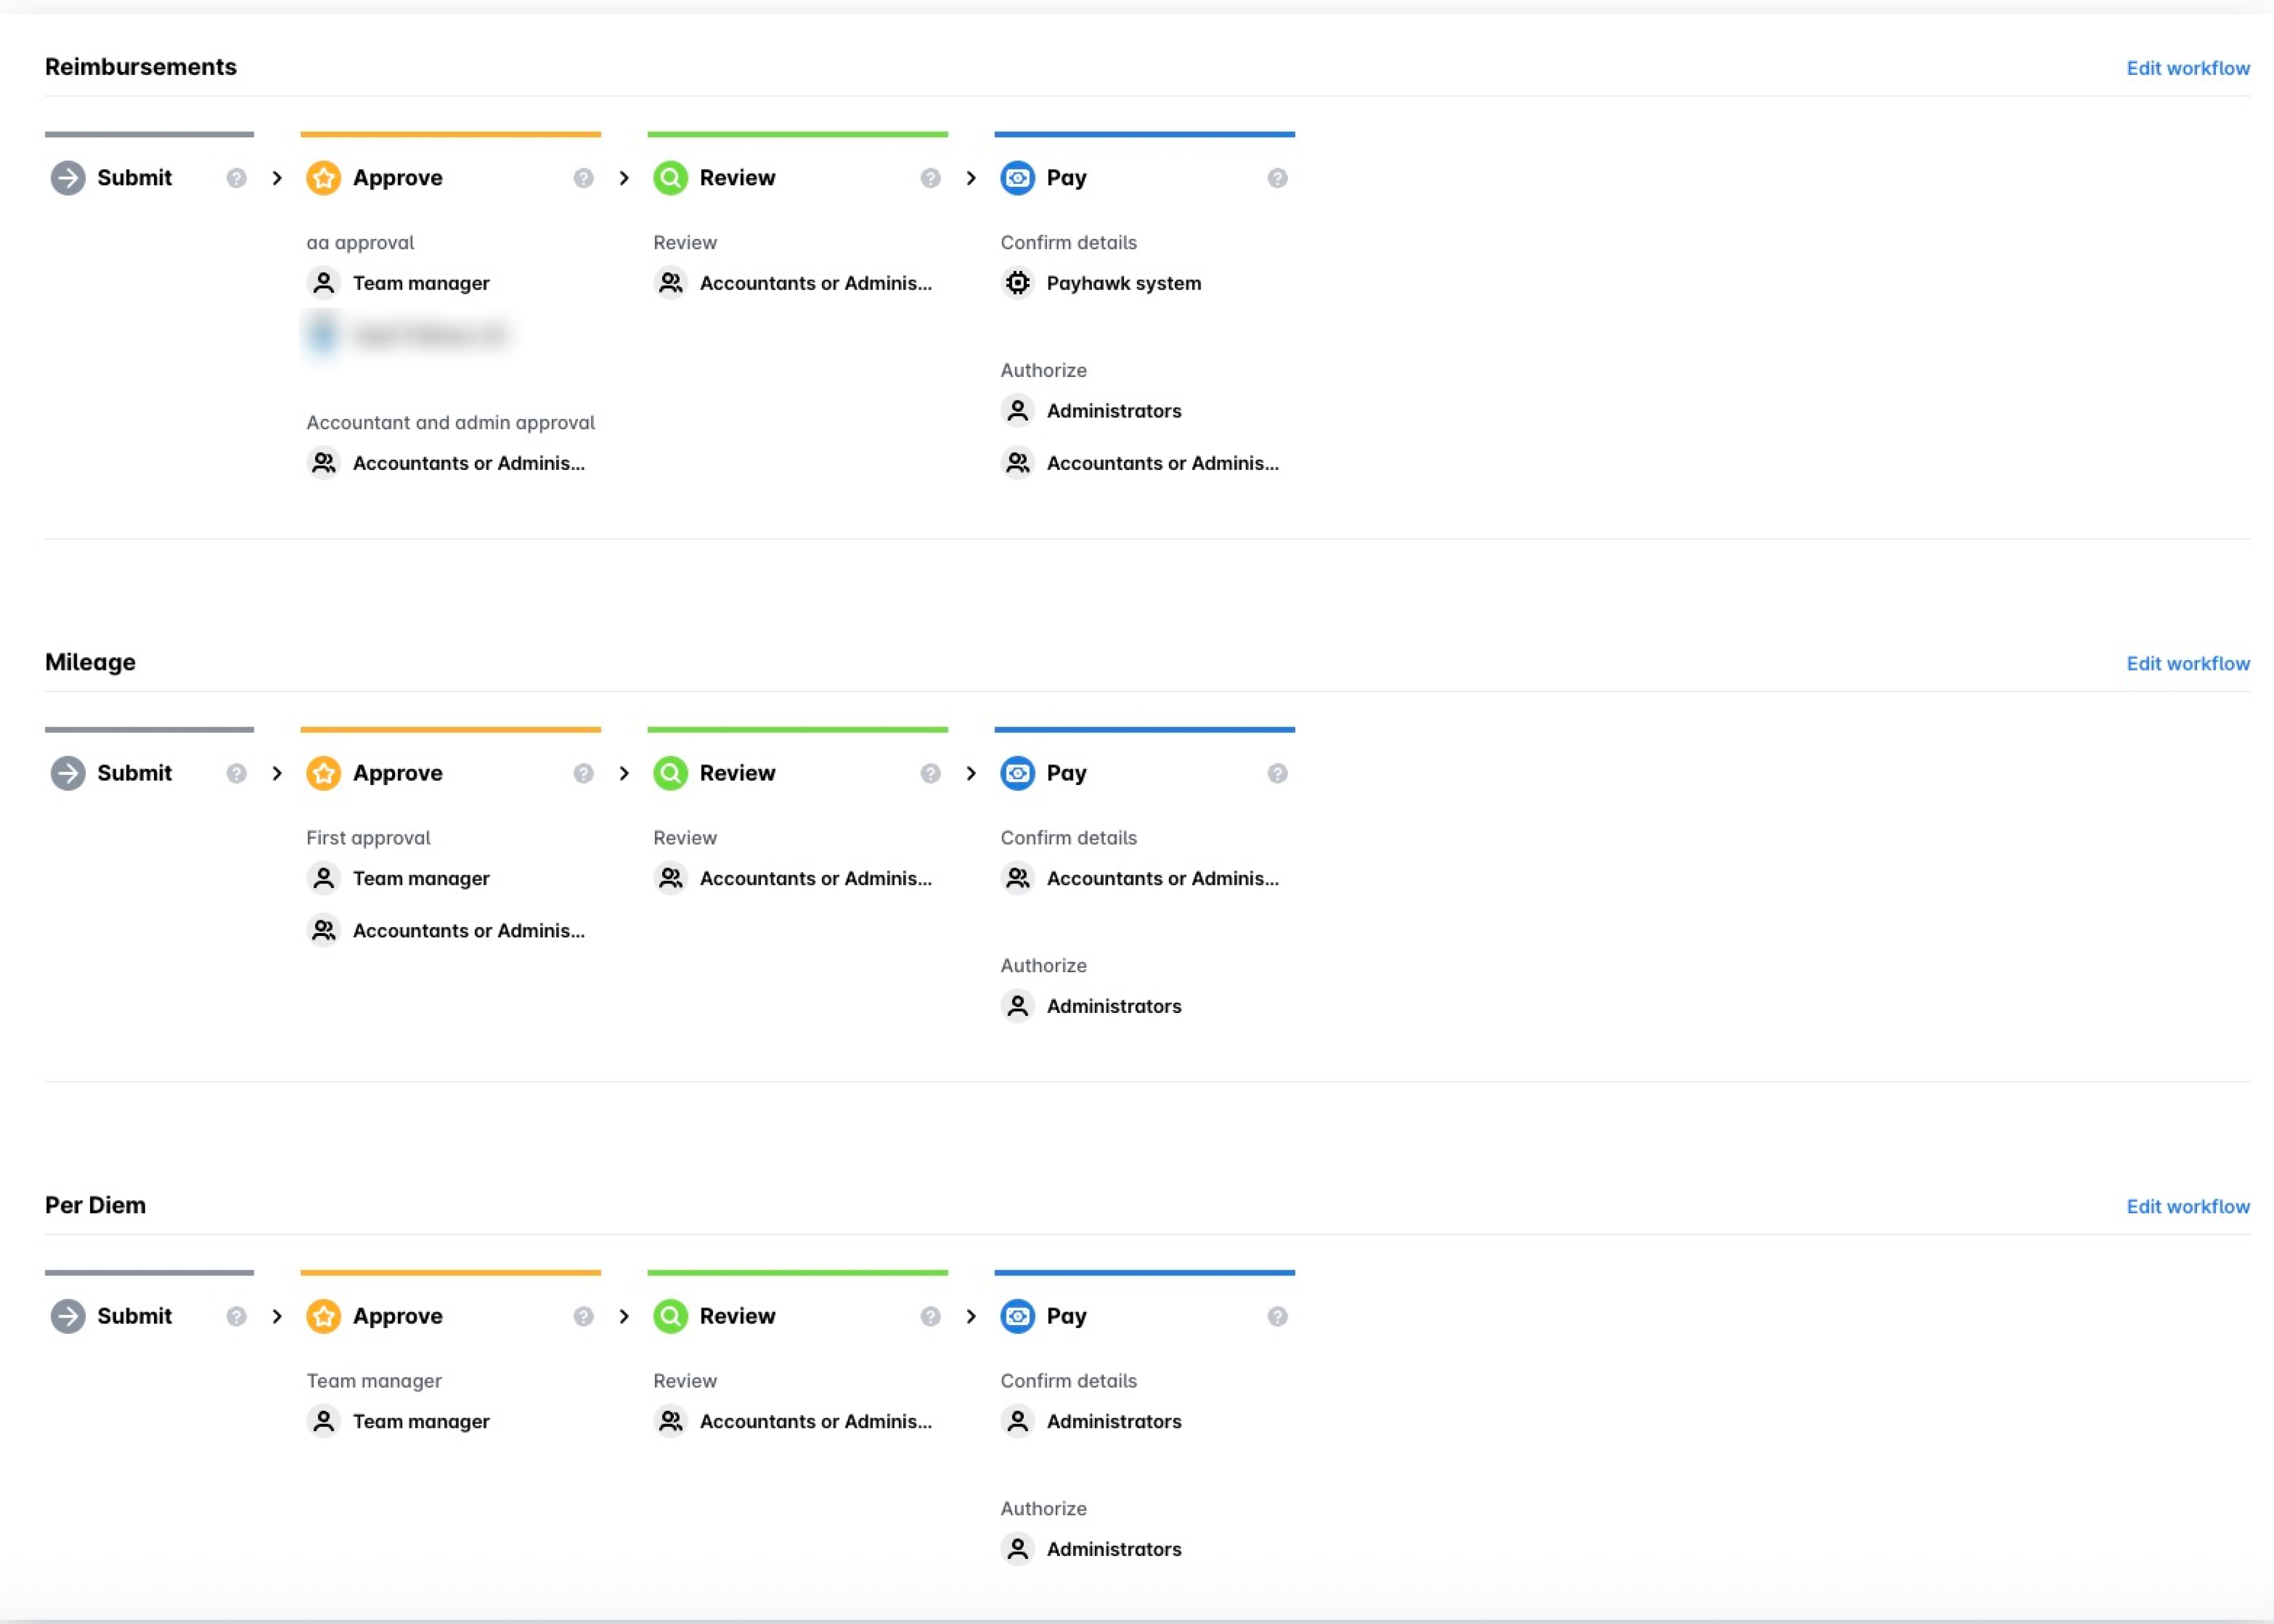Select Team manager under Mileage First approval
The height and width of the screenshot is (1624, 2274).
click(398, 878)
